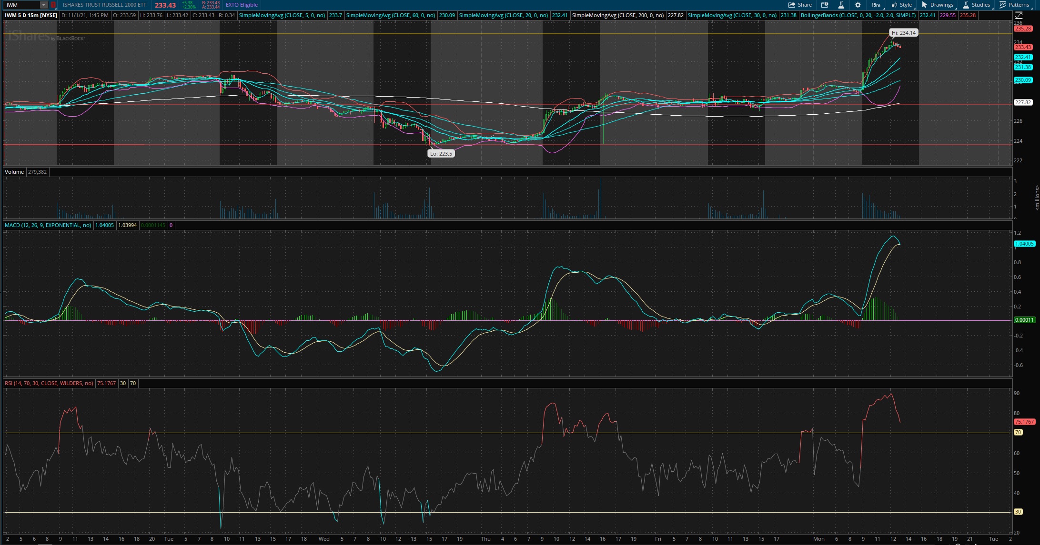Click the 230.09 cyan axis tag
The image size is (1040, 545).
pyautogui.click(x=1023, y=80)
